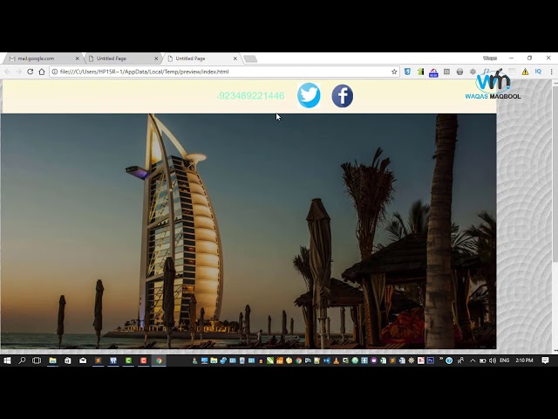Viewport: 558px width, 419px height.
Task: Open the Action Center notifications
Action: click(x=545, y=361)
